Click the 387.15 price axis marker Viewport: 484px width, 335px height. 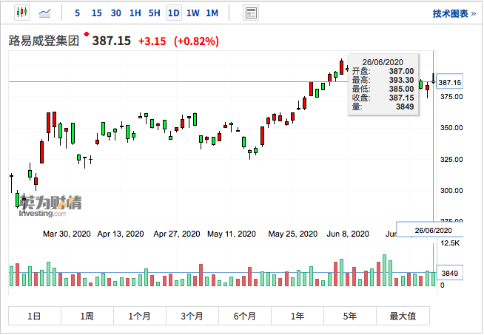pyautogui.click(x=450, y=82)
